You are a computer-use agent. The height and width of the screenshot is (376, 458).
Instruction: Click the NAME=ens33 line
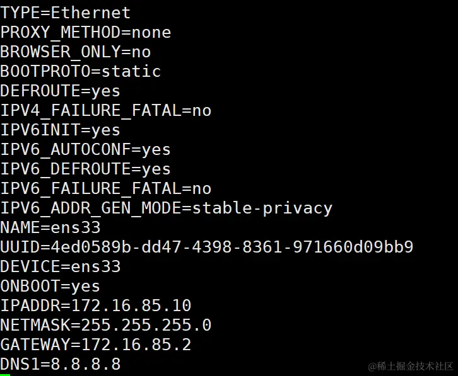tap(50, 227)
